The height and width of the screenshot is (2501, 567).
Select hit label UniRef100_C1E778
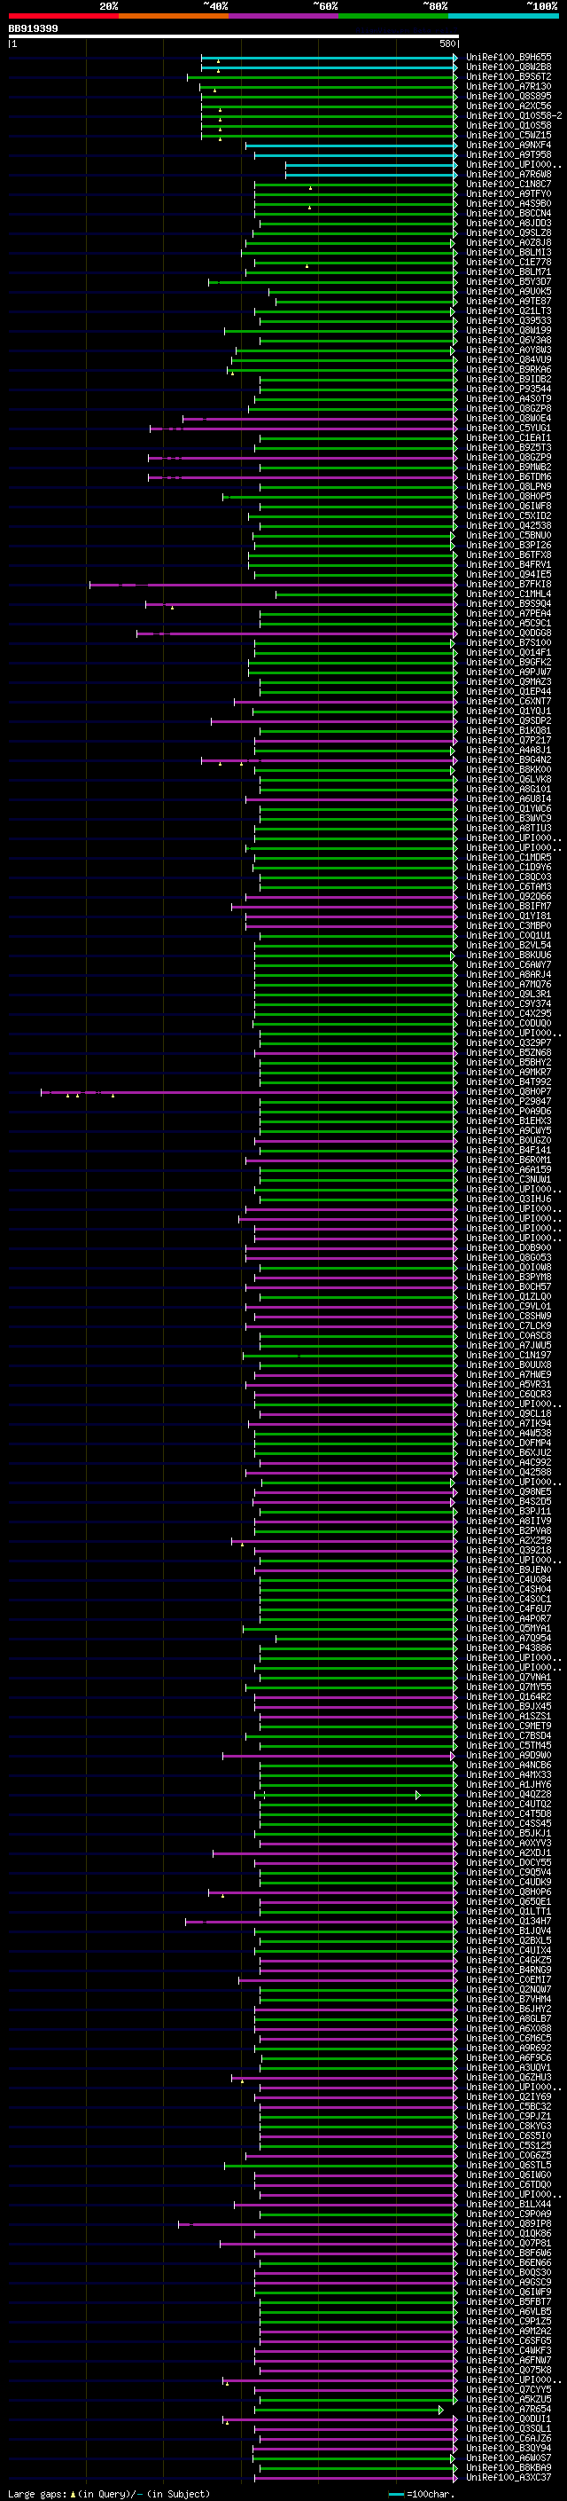click(x=509, y=262)
